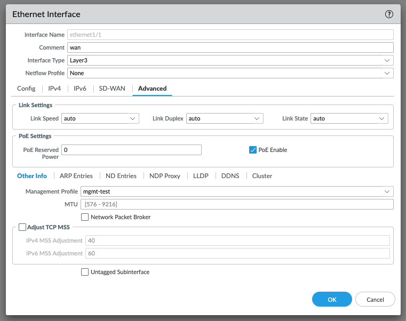Click the OK button
The image size is (406, 321).
point(332,300)
